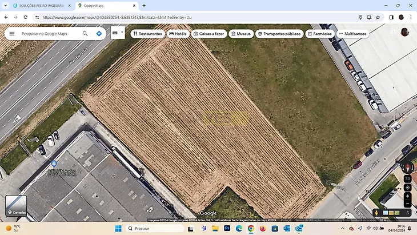Screen dimensions: 417x235
Task: Open the Google account avatar in Maps
Action: coord(404,32)
